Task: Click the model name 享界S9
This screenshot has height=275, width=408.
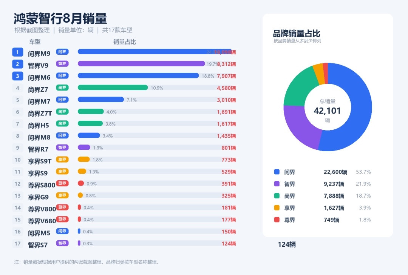Action: 38,173
